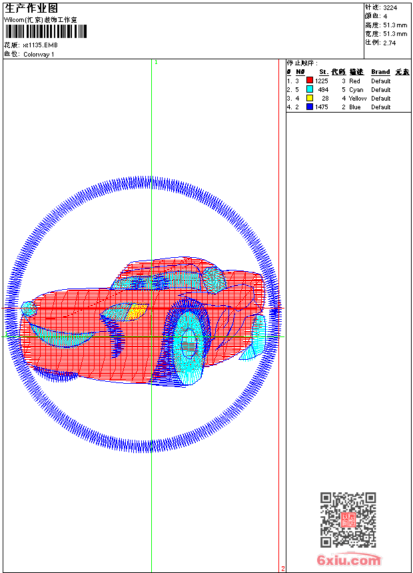
Task: Click the cyan color swatch in row two
Action: [310, 89]
